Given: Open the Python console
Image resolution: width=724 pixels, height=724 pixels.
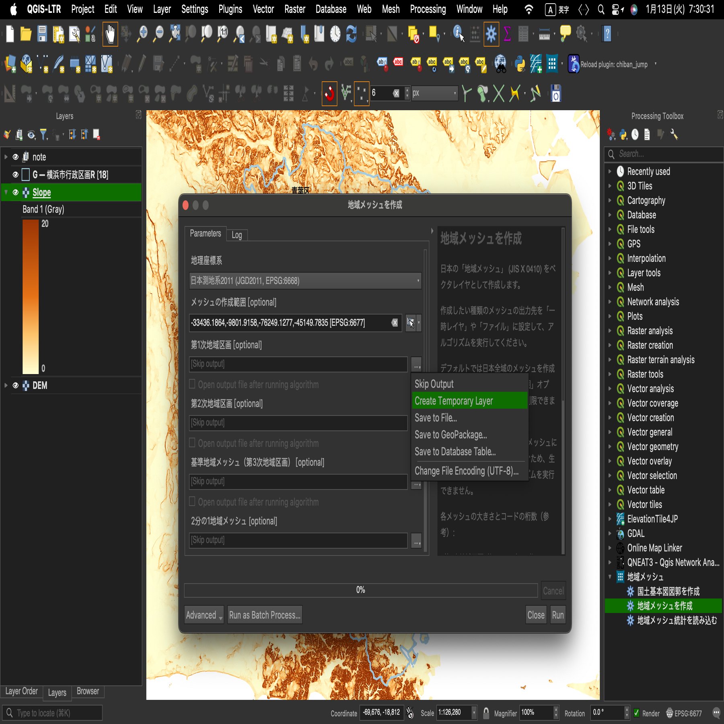Looking at the screenshot, I should tap(520, 64).
